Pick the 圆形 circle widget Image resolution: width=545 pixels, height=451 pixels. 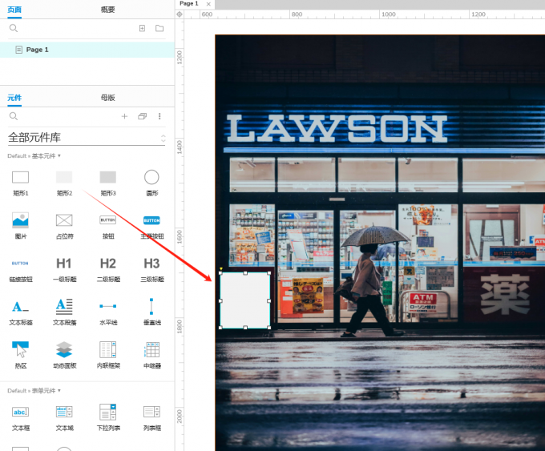pos(152,183)
